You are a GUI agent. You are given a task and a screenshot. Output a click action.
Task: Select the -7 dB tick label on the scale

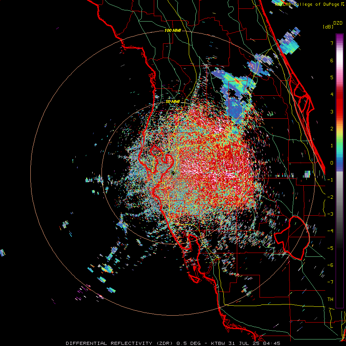click(x=330, y=282)
